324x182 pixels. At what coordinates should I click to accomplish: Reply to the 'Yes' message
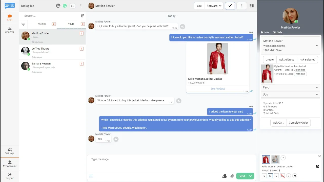116,139
